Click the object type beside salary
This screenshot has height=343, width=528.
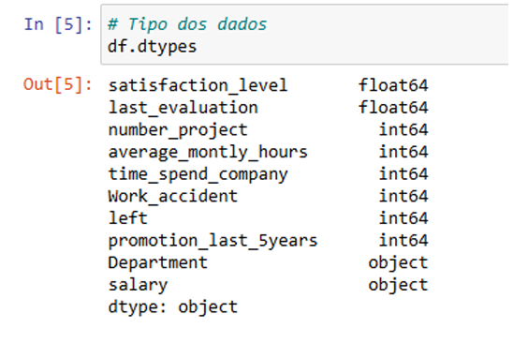coord(398,285)
